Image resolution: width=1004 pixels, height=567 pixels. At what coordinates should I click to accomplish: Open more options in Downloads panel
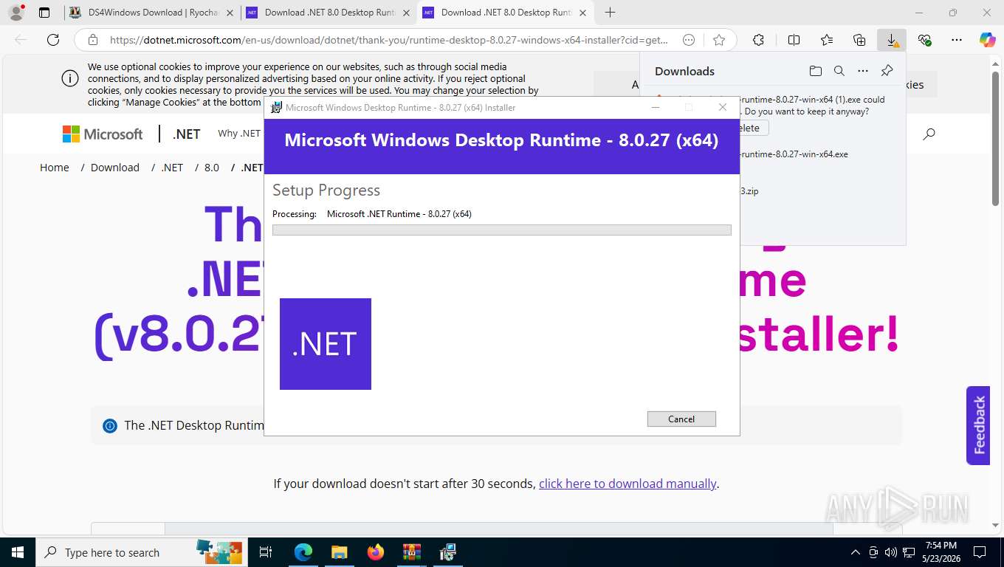pos(863,71)
